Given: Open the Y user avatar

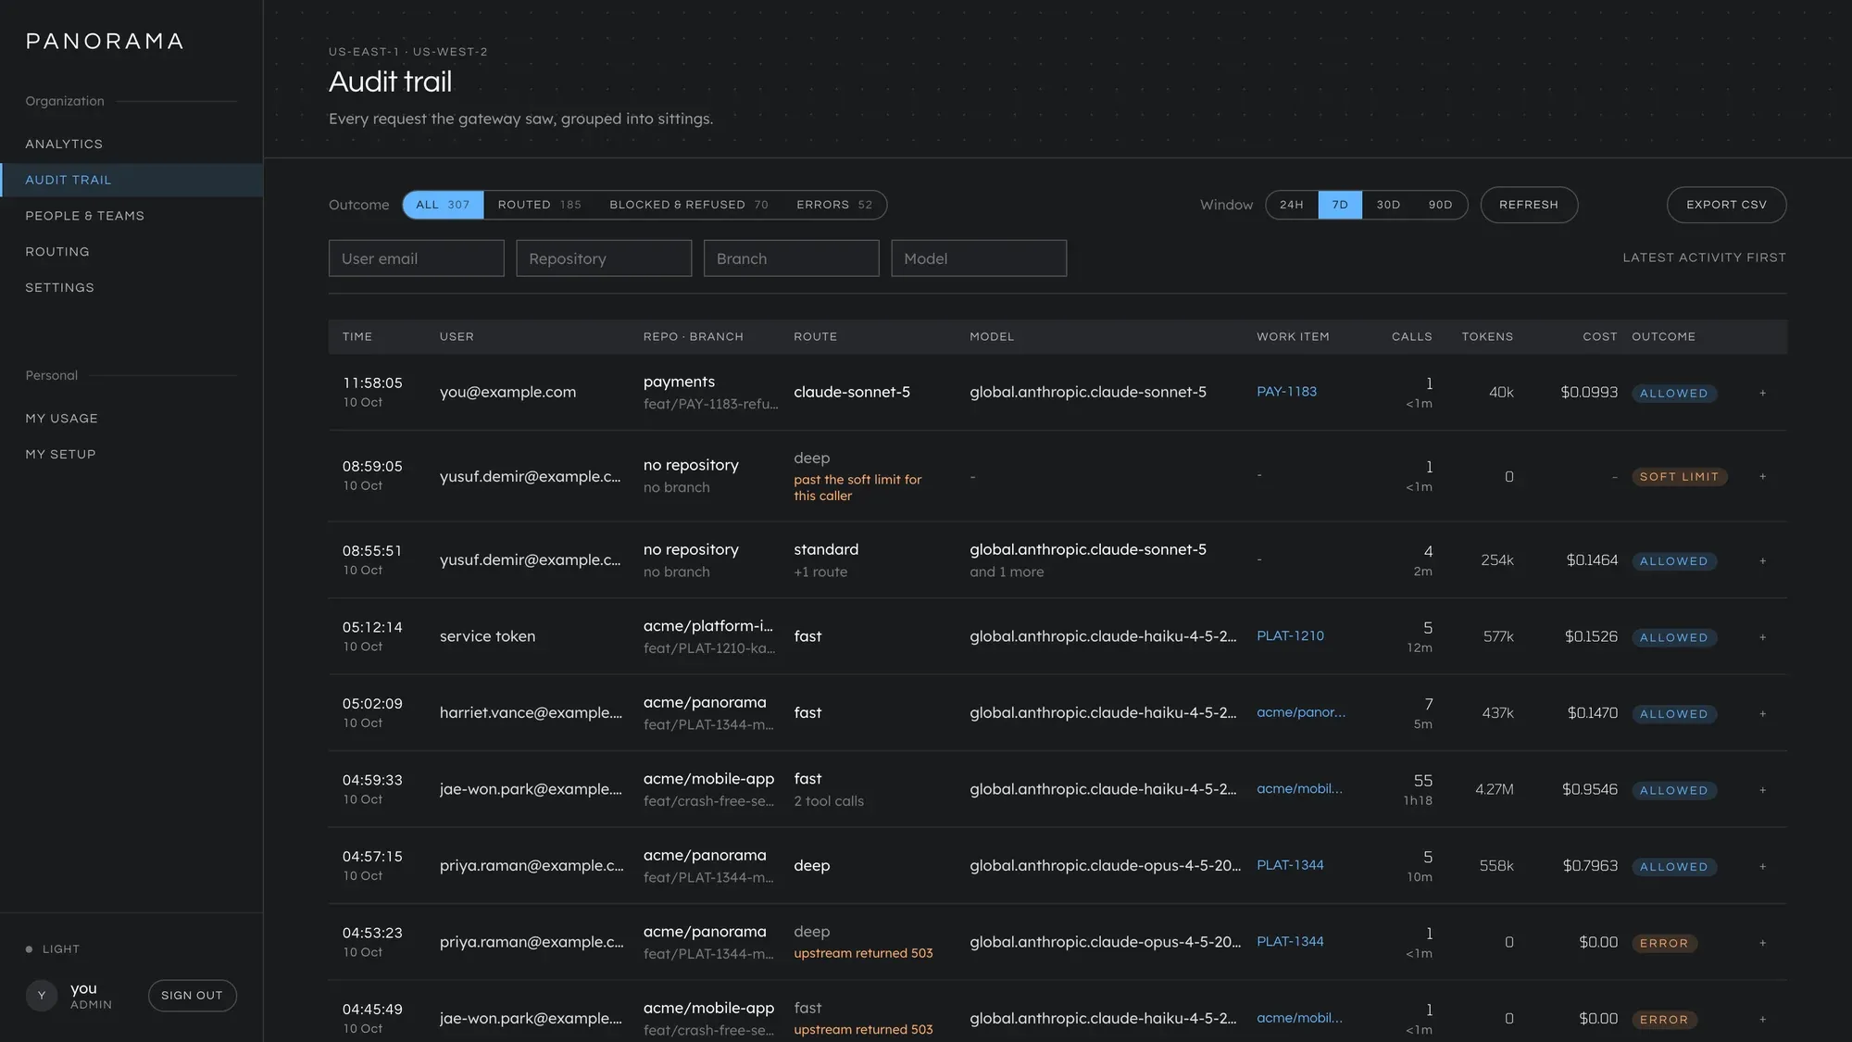Looking at the screenshot, I should [41, 995].
